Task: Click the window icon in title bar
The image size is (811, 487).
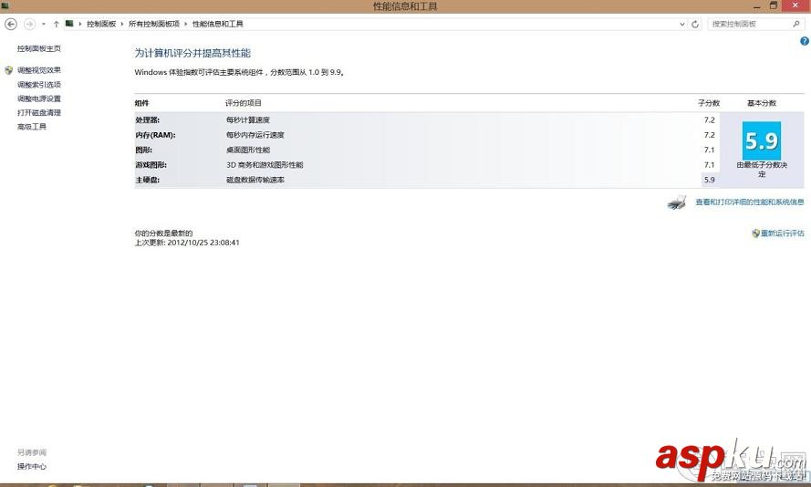Action: click(x=5, y=5)
